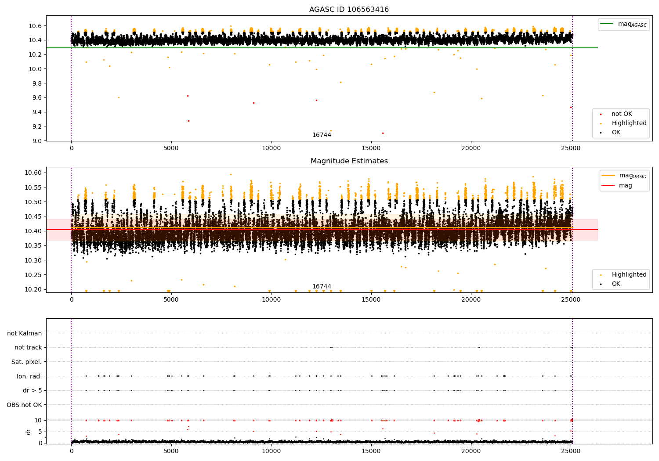Click the 10.60 y-axis tick in Magnitude Estimates plot

(33, 173)
